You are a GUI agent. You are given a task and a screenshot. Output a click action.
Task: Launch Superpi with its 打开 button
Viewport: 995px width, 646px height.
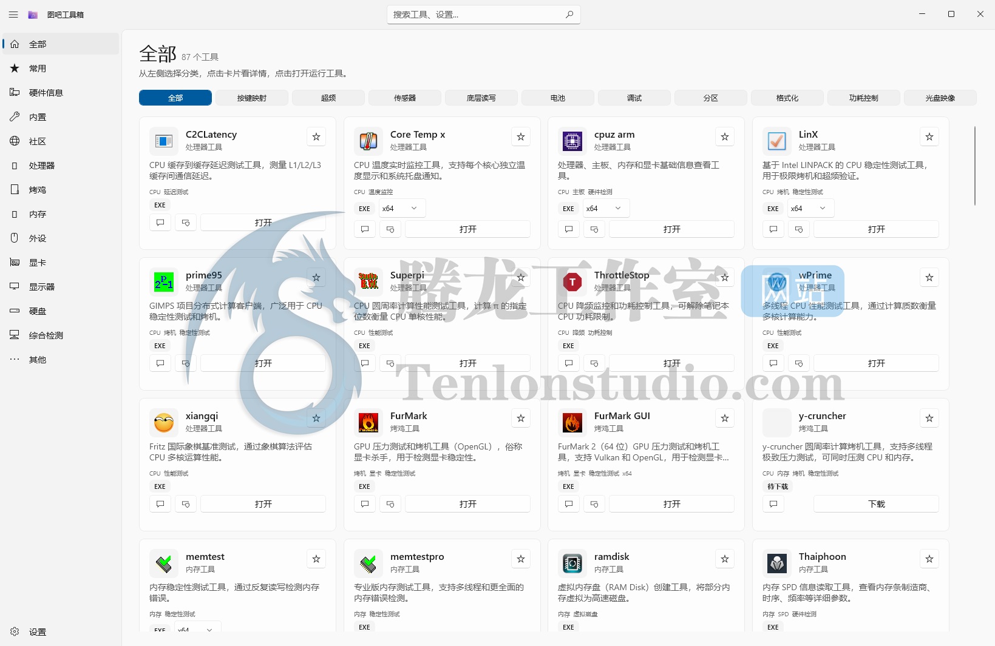[468, 363]
